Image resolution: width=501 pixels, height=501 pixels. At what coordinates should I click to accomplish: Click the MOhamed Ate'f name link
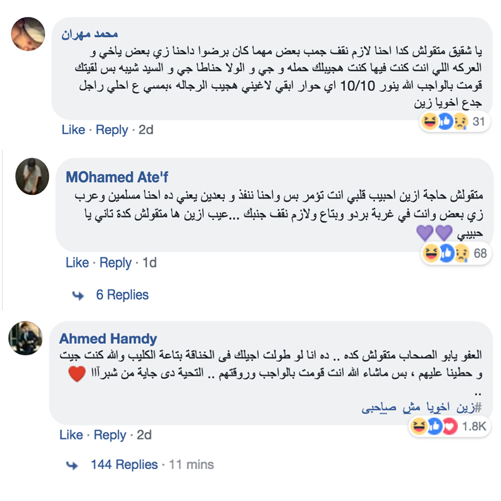click(118, 177)
